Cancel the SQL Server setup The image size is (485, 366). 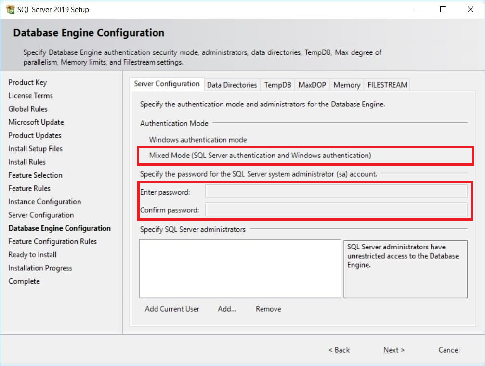point(449,350)
